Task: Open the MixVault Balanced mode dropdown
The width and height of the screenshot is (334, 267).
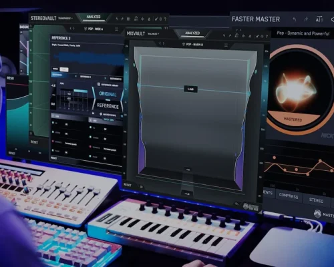Action: click(x=154, y=34)
